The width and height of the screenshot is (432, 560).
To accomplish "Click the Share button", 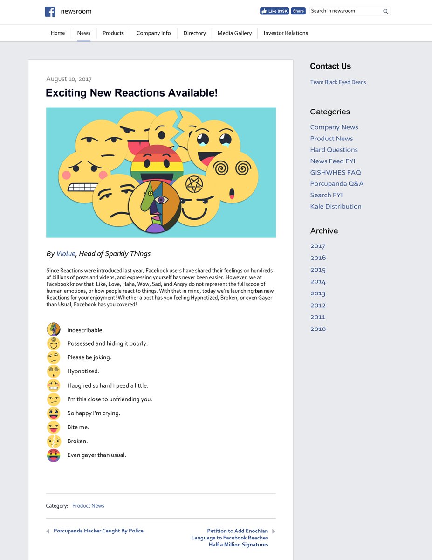I will click(298, 11).
